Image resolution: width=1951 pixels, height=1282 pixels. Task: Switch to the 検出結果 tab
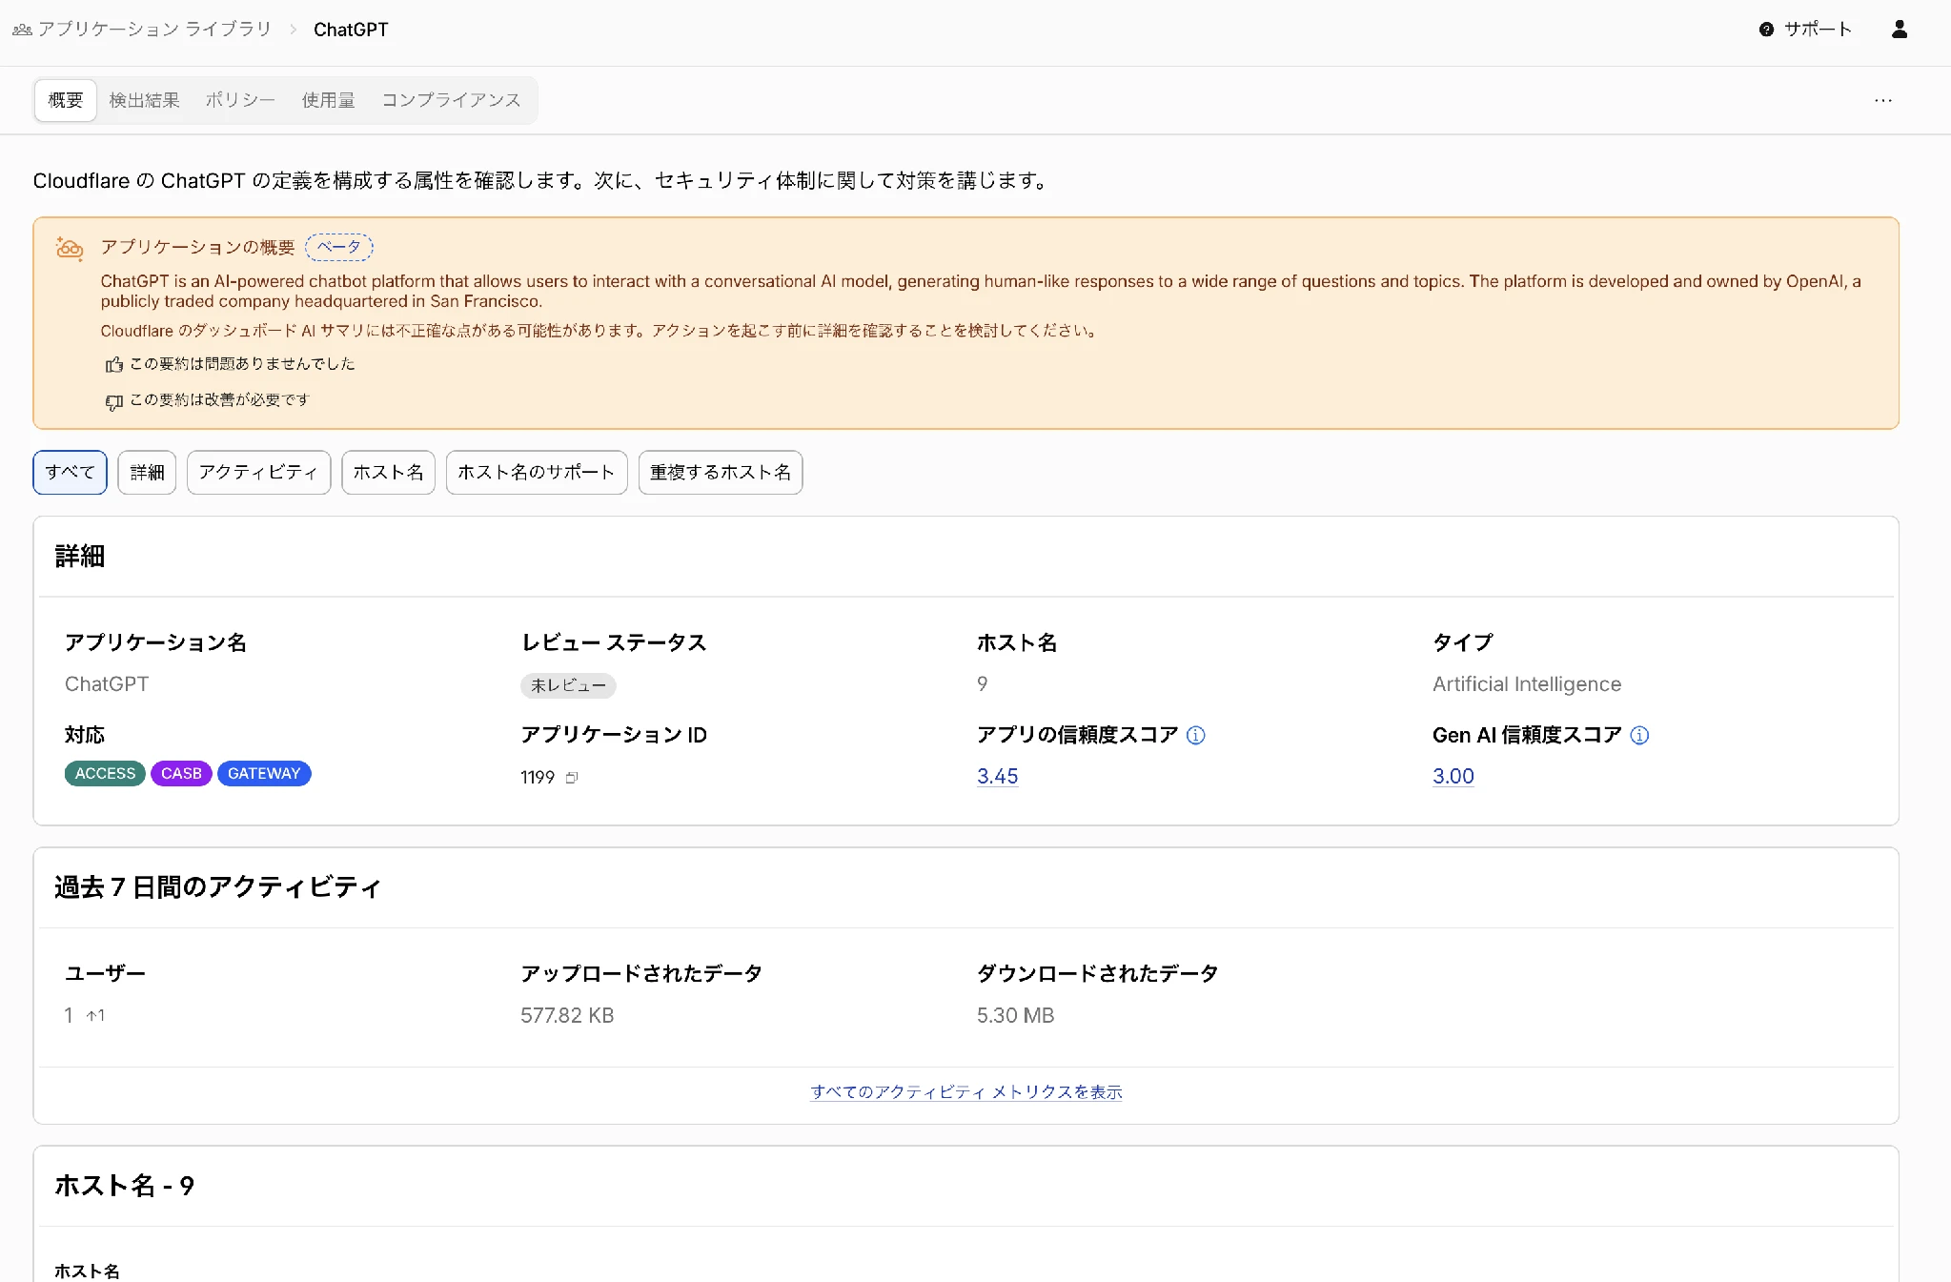pyautogui.click(x=144, y=100)
